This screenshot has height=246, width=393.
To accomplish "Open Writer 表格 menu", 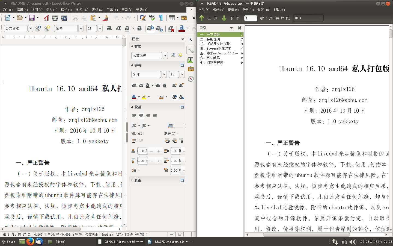I will 97,10.
